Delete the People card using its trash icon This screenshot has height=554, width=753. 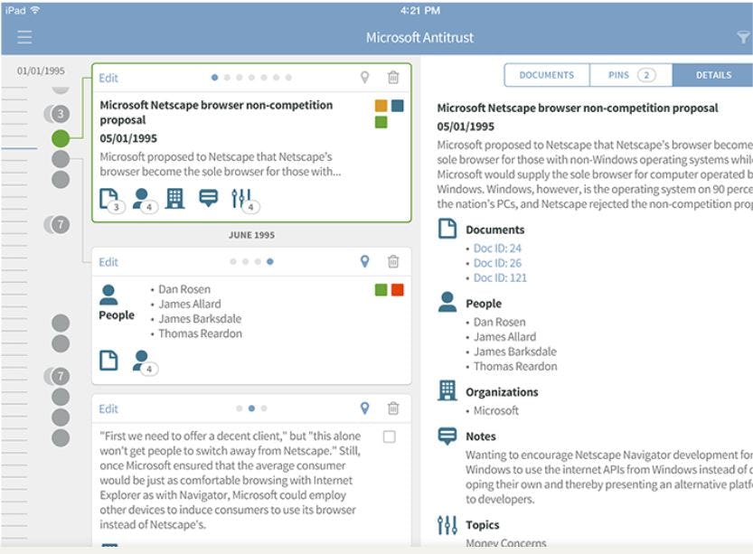click(x=394, y=262)
